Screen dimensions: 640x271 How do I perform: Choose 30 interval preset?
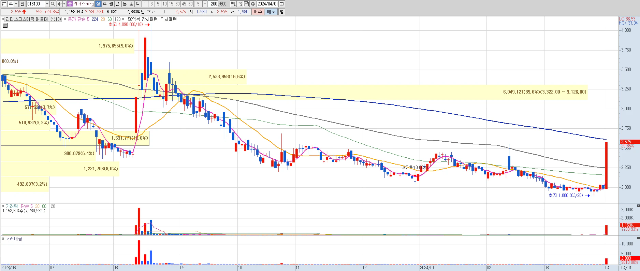(x=177, y=4)
